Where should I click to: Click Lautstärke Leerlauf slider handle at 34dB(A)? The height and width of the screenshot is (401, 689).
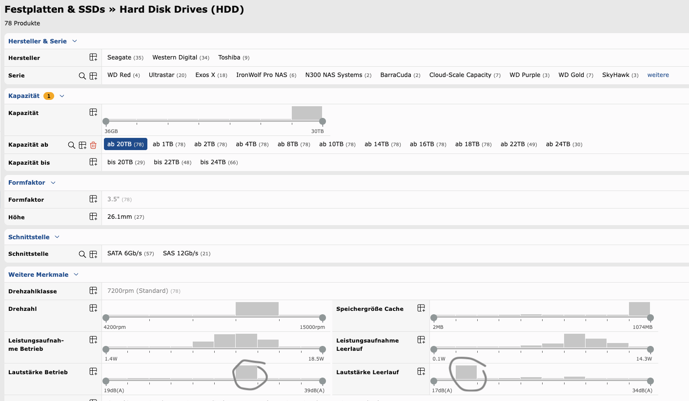coord(650,381)
